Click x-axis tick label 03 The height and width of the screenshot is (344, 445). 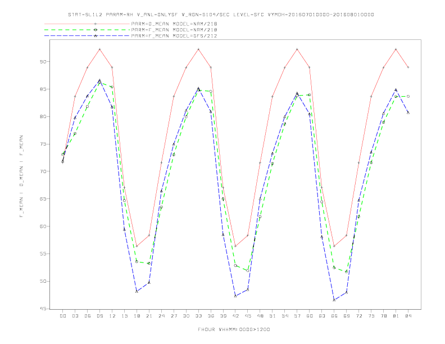(x=75, y=316)
